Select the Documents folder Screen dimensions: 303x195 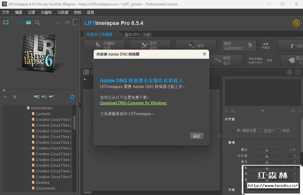[x=45, y=188]
